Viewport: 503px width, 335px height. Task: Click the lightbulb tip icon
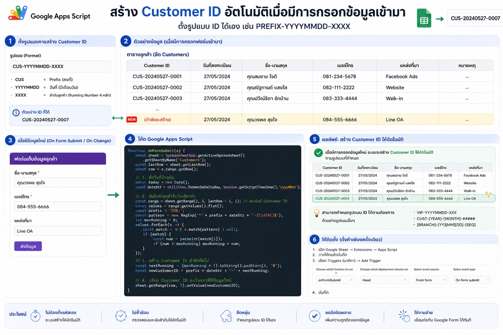316,213
